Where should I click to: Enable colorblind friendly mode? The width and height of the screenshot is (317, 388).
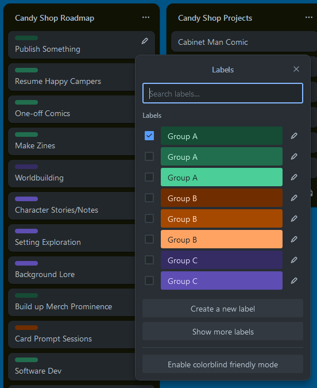coord(223,364)
